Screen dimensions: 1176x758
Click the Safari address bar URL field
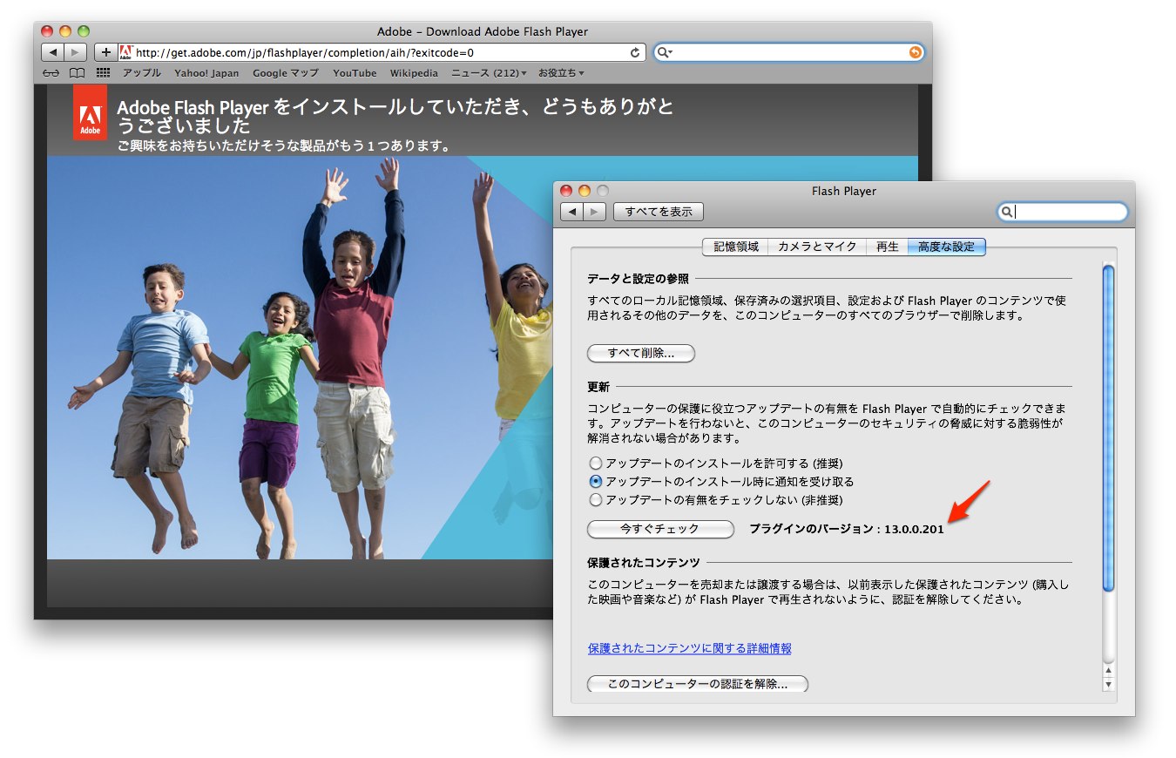click(x=381, y=52)
